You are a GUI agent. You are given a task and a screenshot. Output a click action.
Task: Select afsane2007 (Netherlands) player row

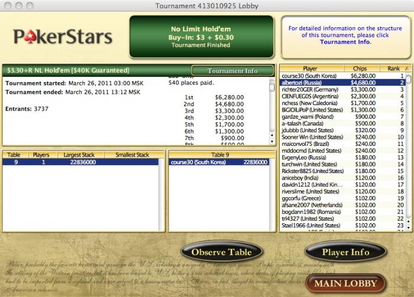point(342,205)
